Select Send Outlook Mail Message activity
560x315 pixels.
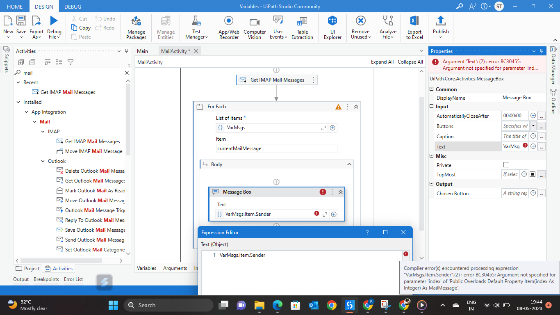(90, 240)
